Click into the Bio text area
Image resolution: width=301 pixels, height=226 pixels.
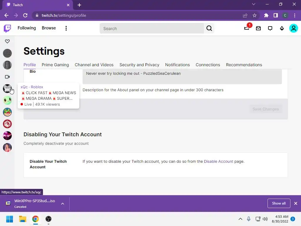point(182,76)
